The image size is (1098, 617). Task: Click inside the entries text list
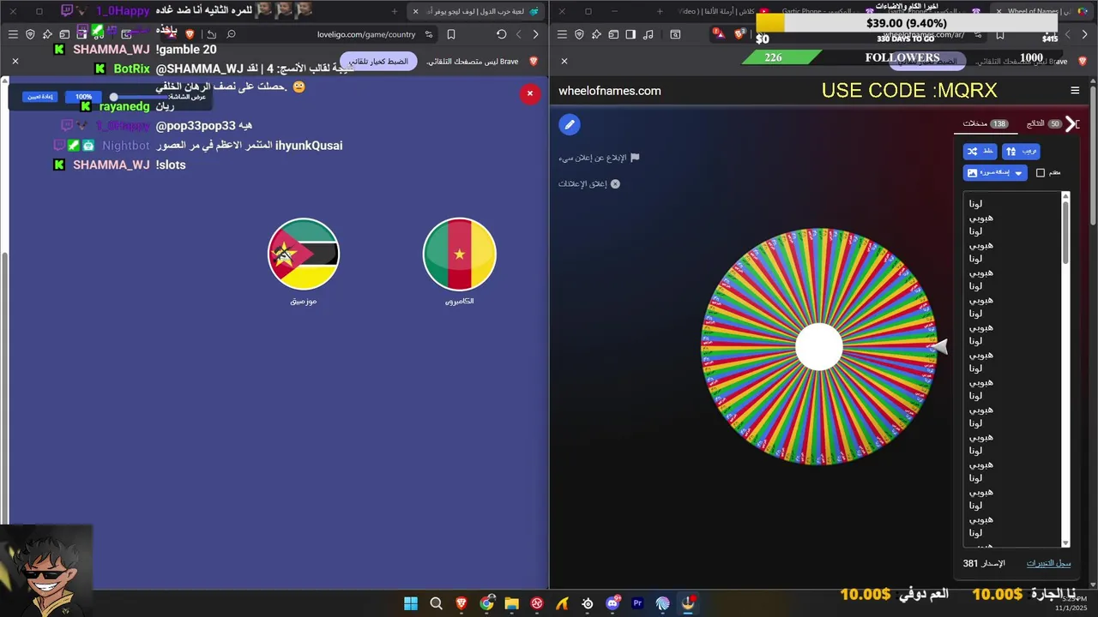coord(1012,368)
